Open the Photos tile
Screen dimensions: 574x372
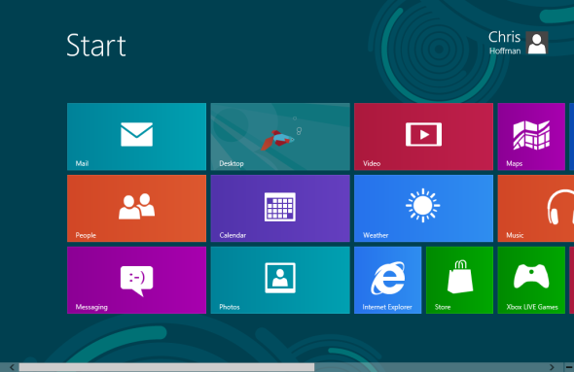280,280
